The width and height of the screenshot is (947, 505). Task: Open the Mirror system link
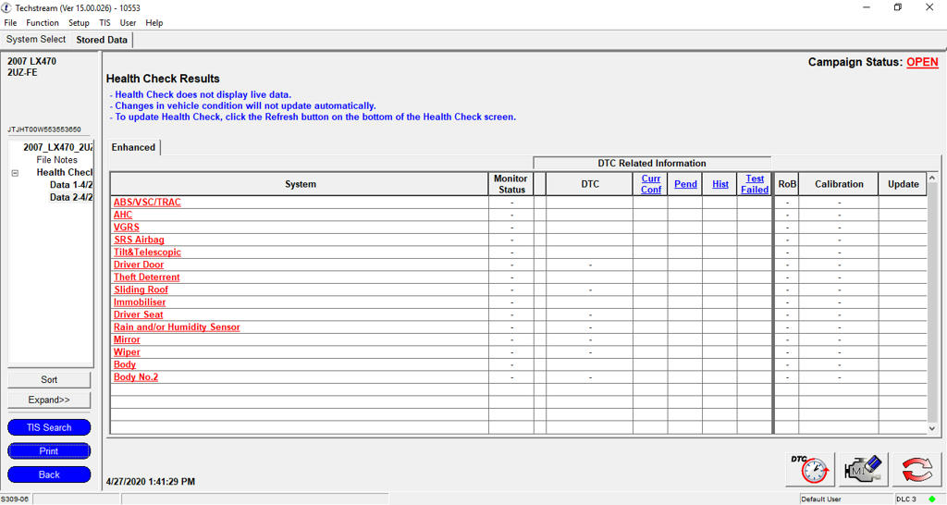tap(127, 339)
